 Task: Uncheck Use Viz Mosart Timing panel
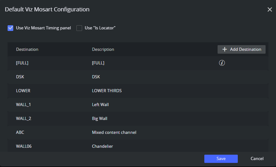tap(10, 28)
